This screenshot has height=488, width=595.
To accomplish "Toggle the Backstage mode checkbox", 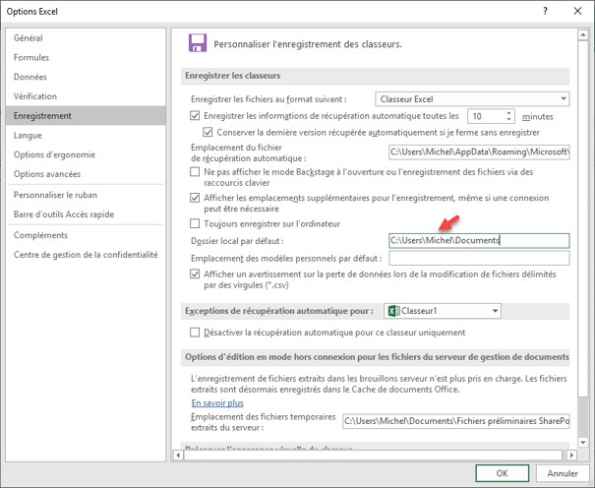I will point(195,171).
